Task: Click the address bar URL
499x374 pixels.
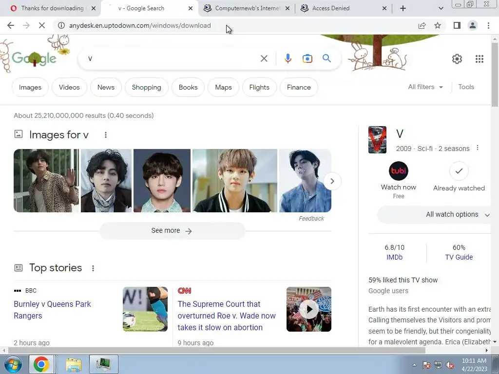Action: coord(140,25)
